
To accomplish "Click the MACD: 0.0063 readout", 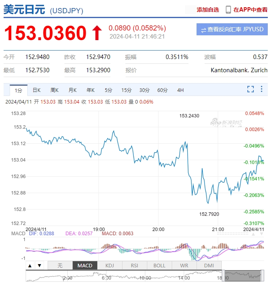I will click(x=118, y=234).
